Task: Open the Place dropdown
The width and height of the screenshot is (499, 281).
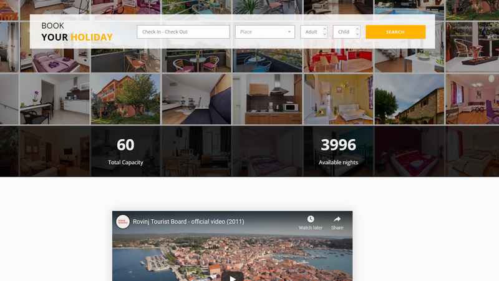Action: (261, 32)
